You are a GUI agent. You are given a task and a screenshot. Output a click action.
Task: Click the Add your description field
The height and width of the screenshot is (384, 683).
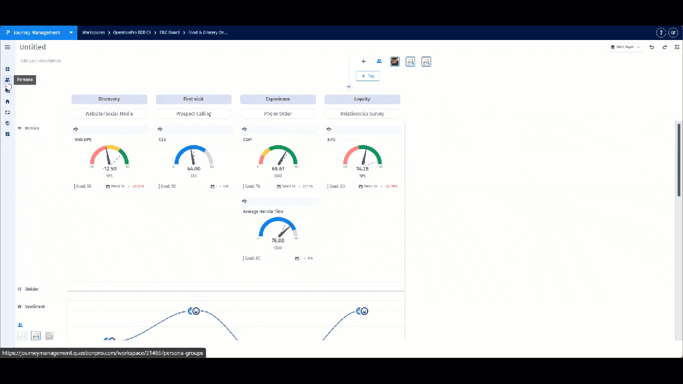(x=41, y=61)
